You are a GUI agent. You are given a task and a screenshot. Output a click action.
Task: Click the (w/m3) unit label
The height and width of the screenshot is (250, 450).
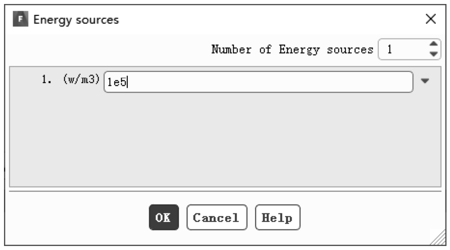point(82,79)
